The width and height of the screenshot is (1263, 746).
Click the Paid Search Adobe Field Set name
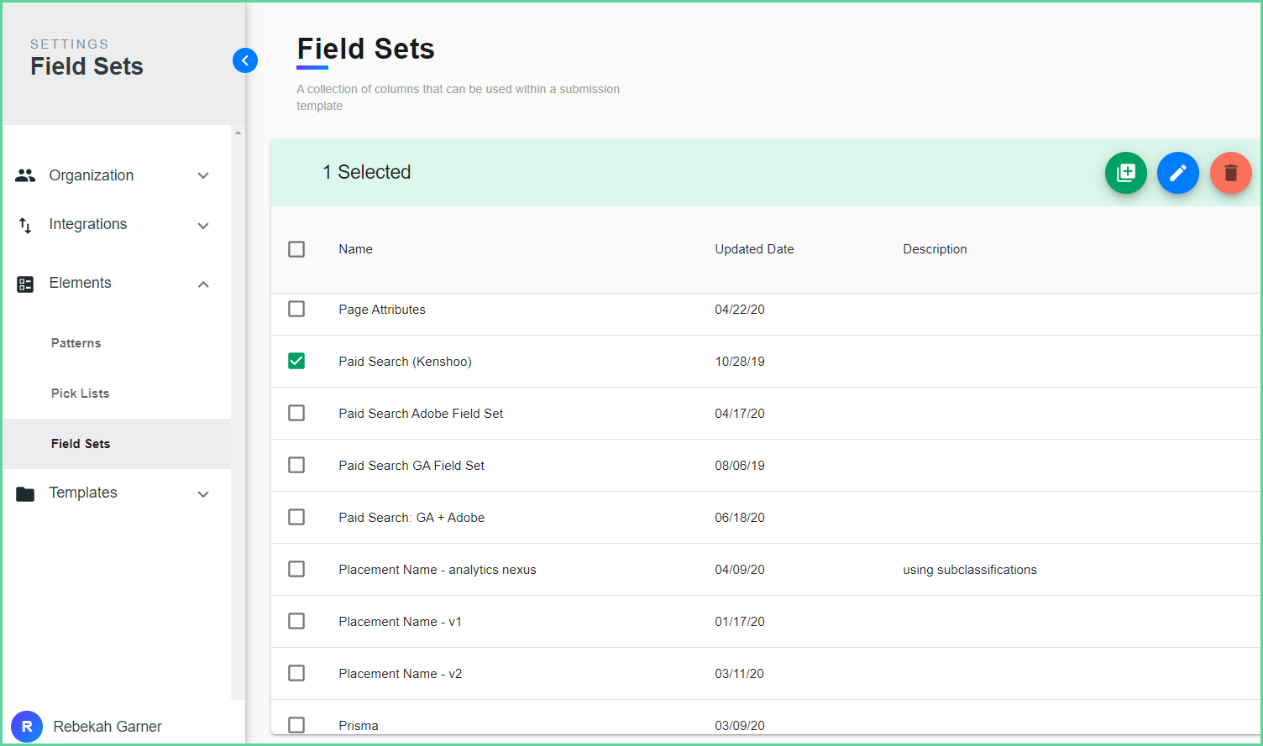(421, 414)
